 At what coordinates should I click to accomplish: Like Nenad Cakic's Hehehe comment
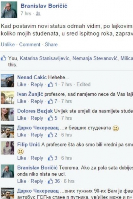pyautogui.click(x=22, y=84)
